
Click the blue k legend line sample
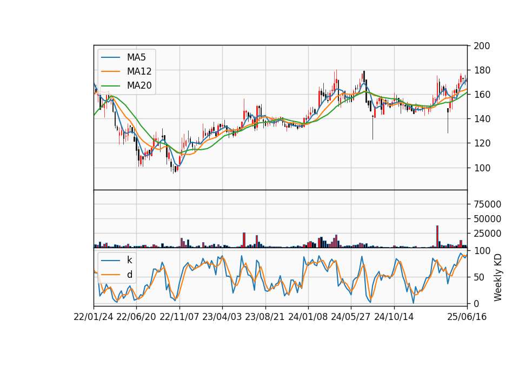click(x=110, y=261)
